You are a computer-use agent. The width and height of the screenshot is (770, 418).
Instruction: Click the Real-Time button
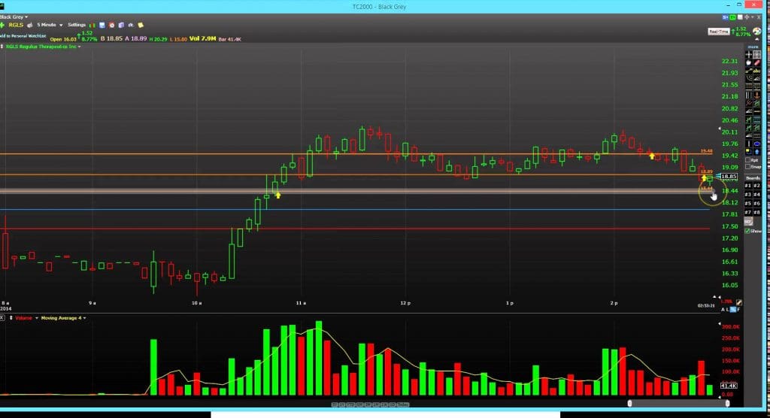(x=718, y=32)
